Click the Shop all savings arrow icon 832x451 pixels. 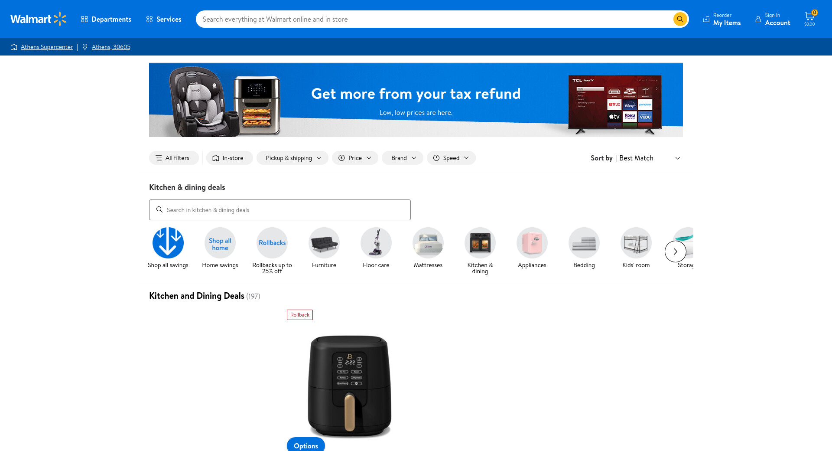pos(168,243)
